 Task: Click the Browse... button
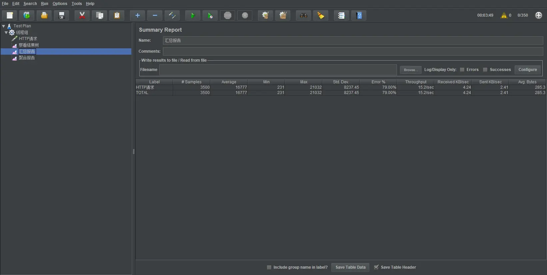(x=411, y=70)
